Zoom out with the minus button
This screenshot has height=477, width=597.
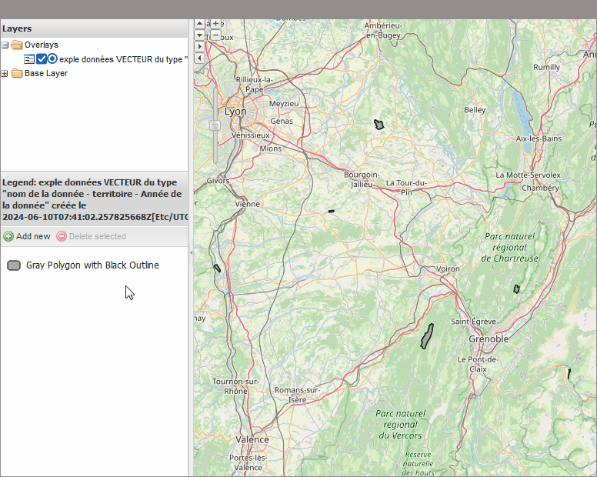[215, 35]
